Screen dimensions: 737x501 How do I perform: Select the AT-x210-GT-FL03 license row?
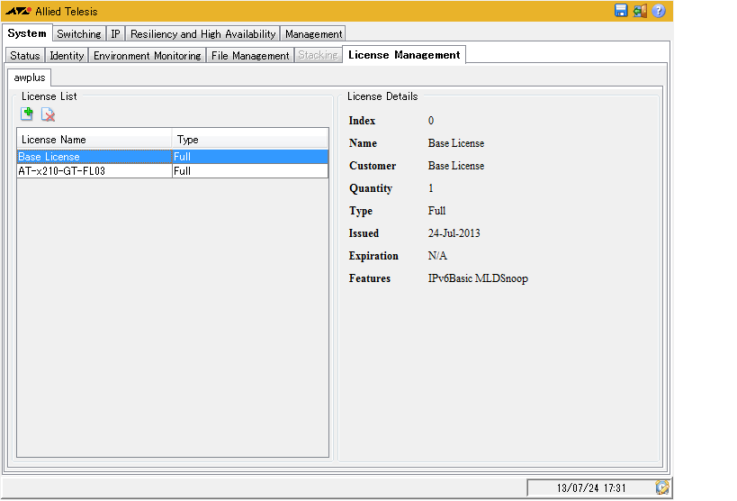coord(173,171)
